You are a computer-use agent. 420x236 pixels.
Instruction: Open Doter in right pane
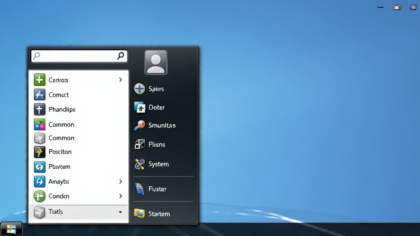(163, 107)
